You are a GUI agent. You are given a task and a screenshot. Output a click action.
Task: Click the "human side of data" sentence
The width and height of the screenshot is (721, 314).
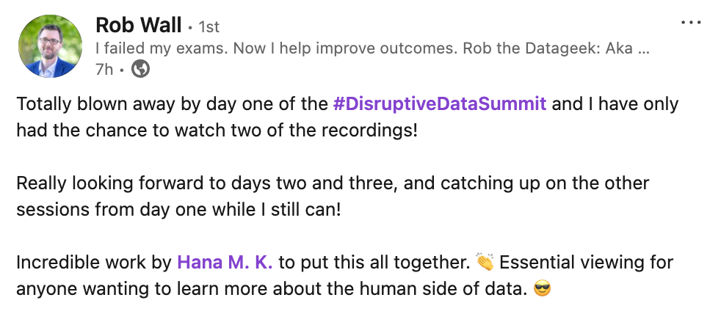pos(272,289)
